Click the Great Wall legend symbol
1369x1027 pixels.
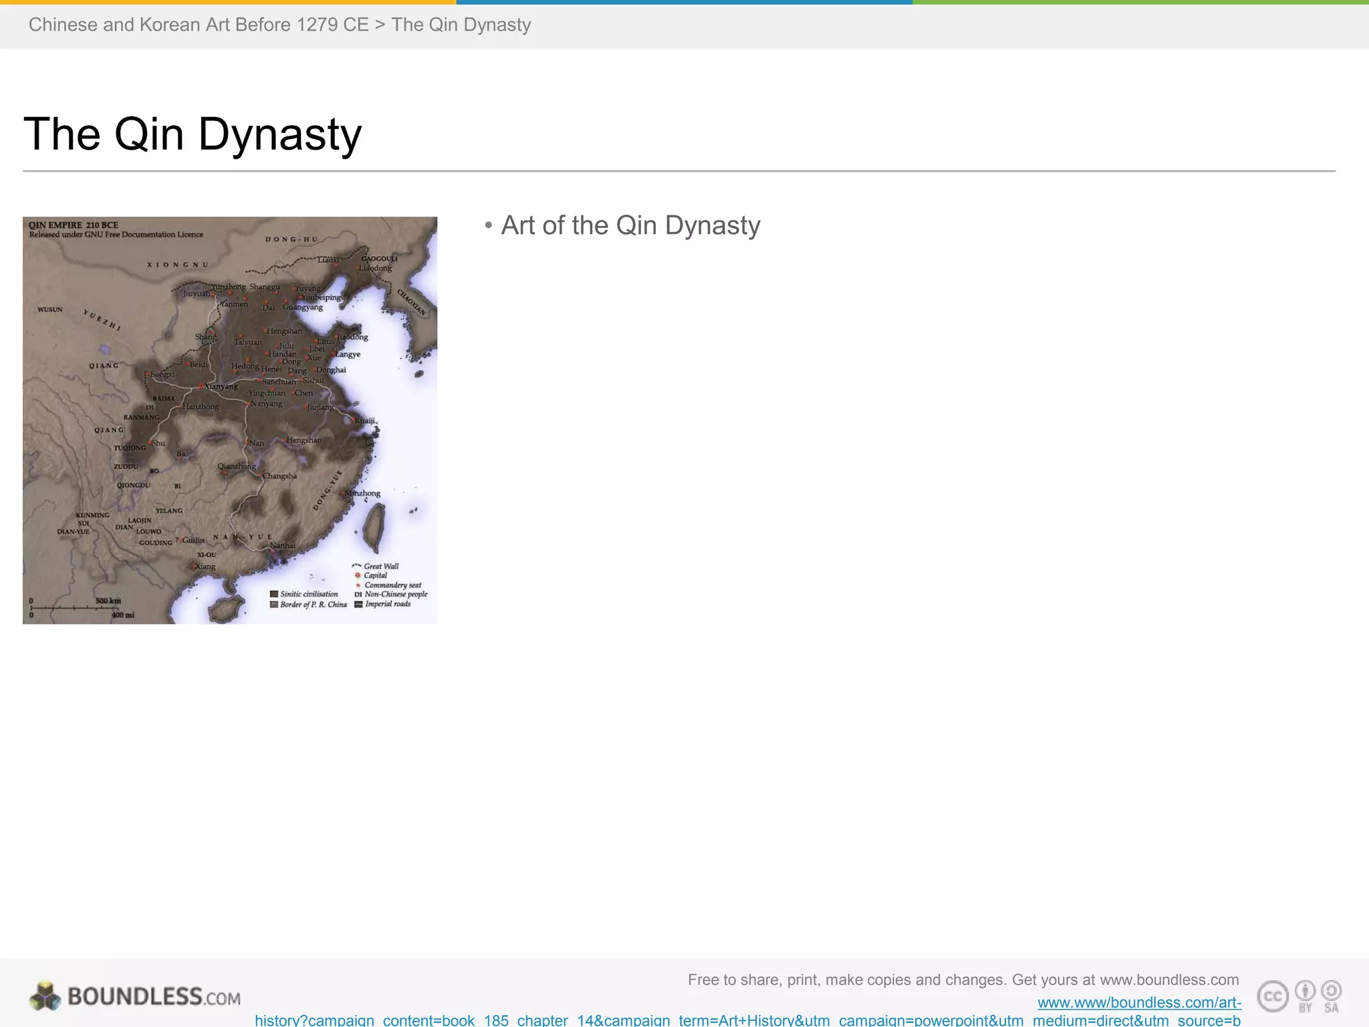[357, 566]
